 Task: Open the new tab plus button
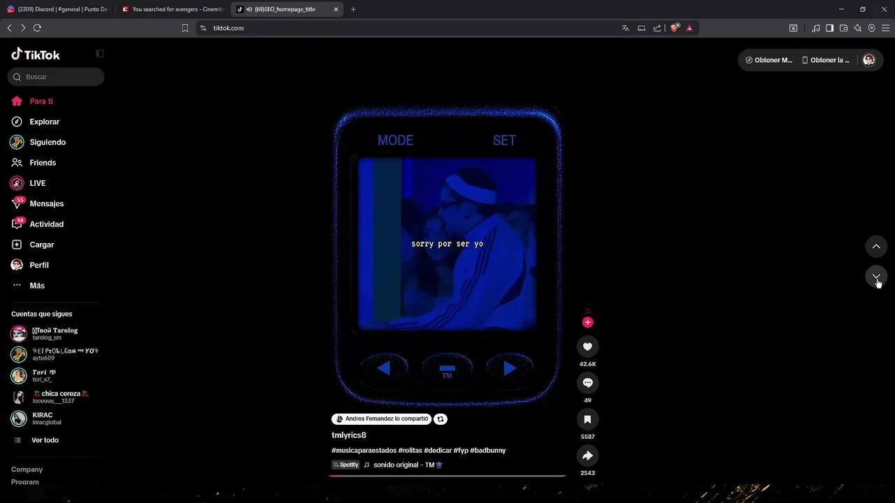pyautogui.click(x=353, y=9)
